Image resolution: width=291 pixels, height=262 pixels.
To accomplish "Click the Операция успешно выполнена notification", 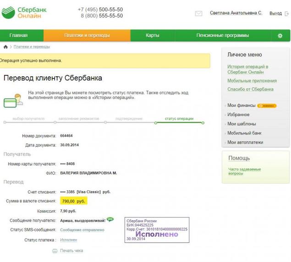I will tap(105, 61).
